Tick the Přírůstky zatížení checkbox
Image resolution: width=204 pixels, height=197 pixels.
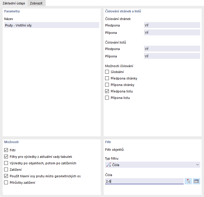tap(6, 183)
